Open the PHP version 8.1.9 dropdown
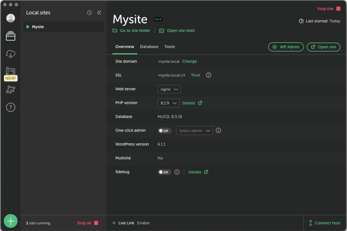347x231 pixels. [168, 103]
